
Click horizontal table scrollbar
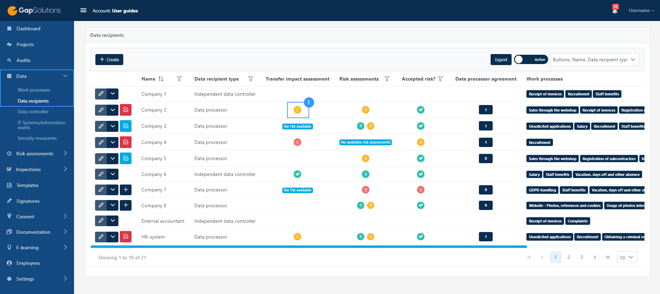[308, 246]
